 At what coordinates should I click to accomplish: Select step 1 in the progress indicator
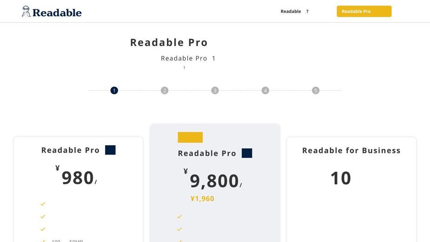114,90
